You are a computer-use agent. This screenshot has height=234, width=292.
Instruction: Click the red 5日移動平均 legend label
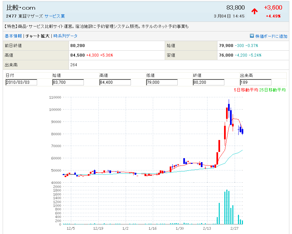click(246, 90)
